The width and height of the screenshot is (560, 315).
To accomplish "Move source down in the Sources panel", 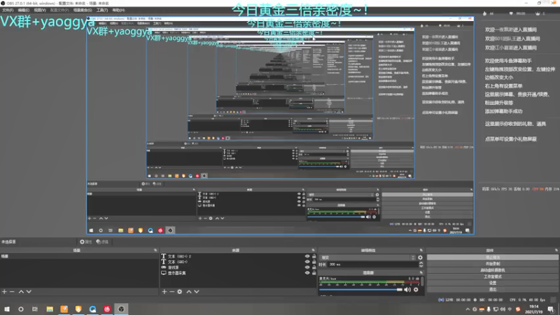I will click(x=197, y=292).
